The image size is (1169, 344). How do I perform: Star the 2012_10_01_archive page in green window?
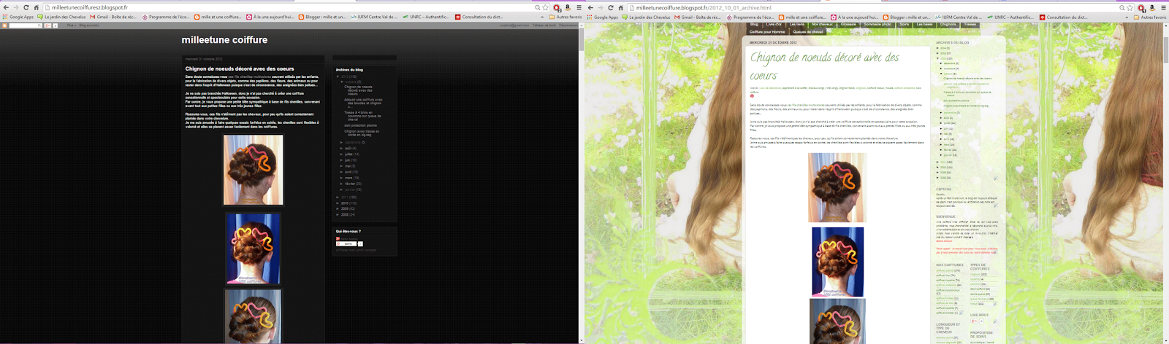point(1130,7)
